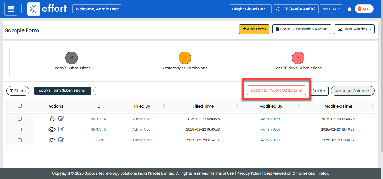The width and height of the screenshot is (383, 179).
Task: Select checkbox for row 115717704
Action: [x=20, y=119]
